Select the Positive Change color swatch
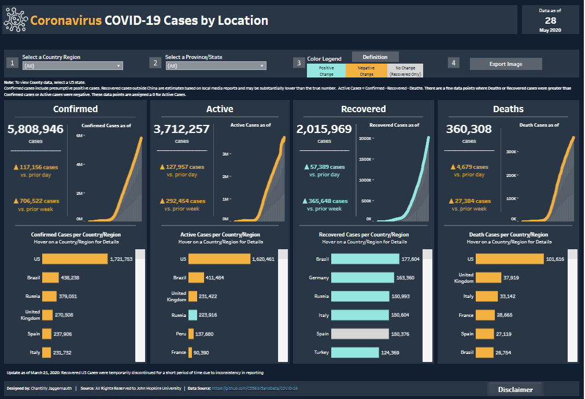This screenshot has height=399, width=585. (326, 71)
